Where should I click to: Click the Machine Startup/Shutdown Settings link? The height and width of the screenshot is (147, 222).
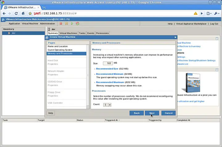pyautogui.click(x=196, y=61)
